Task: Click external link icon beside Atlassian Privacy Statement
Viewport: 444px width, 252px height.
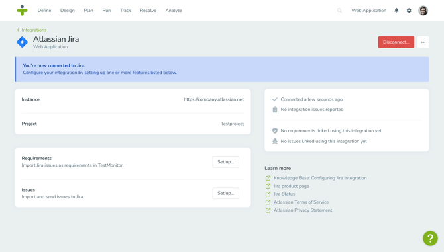Action: [x=268, y=210]
